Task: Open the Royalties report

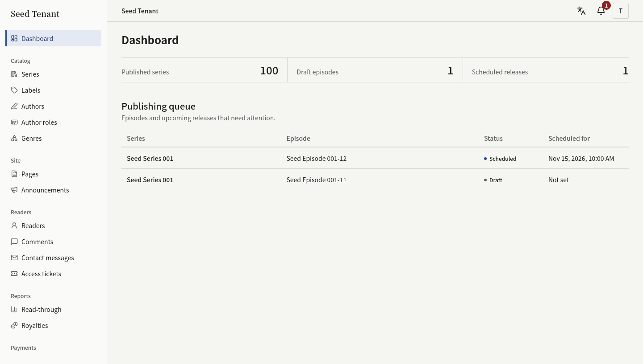Action: coord(54,325)
